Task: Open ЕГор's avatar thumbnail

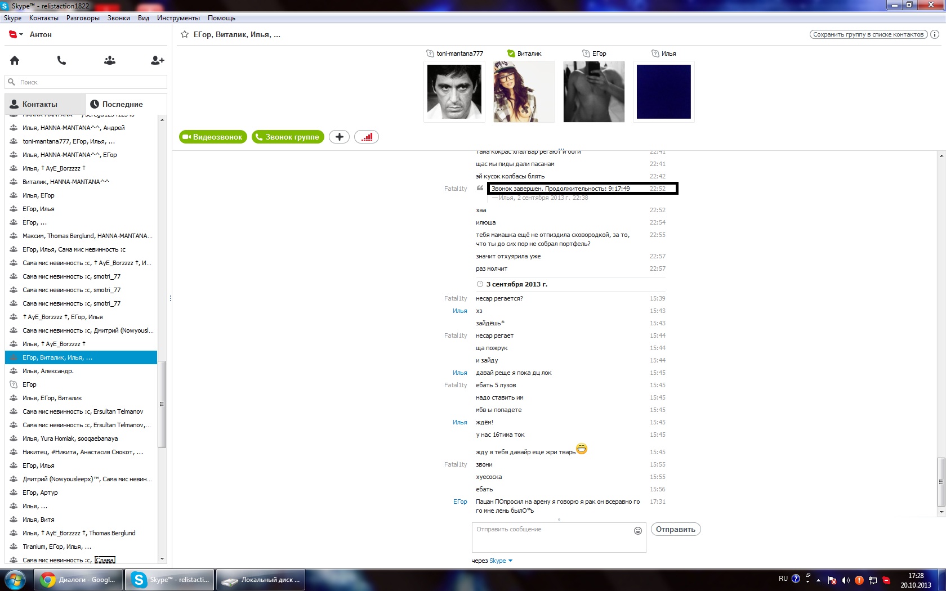Action: pos(594,92)
